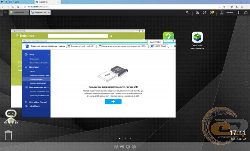Click the HelpCenter search field
Image resolution: width=250 pixels, height=151 pixels.
tap(78, 36)
